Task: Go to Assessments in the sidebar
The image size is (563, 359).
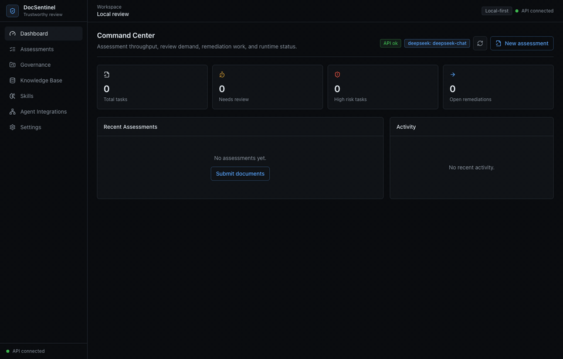Action: [x=43, y=49]
